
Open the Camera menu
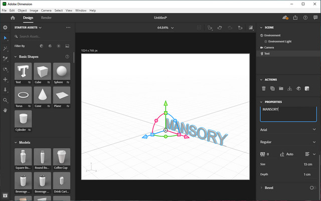pyautogui.click(x=46, y=11)
